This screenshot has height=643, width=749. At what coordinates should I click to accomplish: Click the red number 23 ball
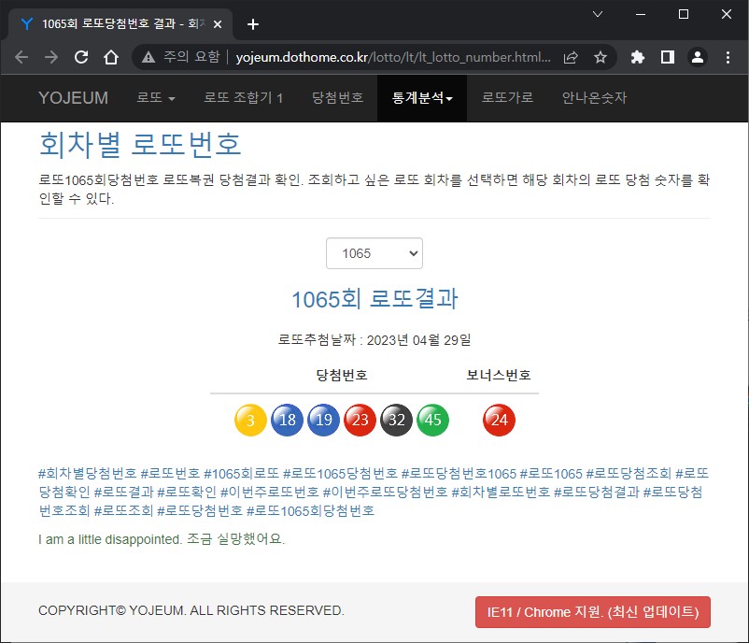[360, 420]
